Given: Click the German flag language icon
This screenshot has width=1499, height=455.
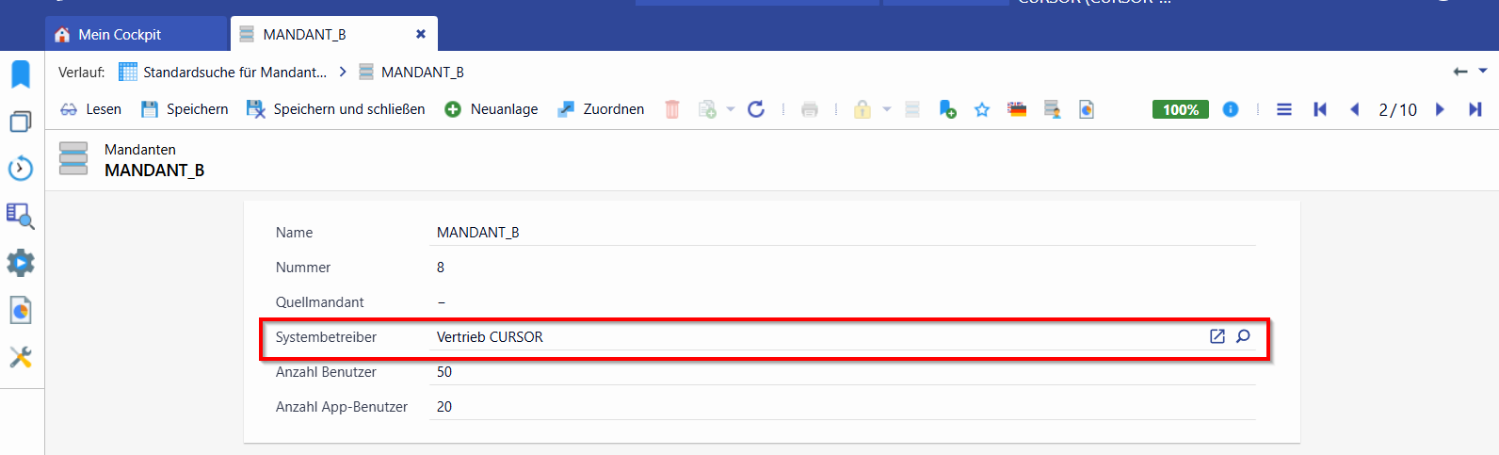Looking at the screenshot, I should click(1017, 109).
